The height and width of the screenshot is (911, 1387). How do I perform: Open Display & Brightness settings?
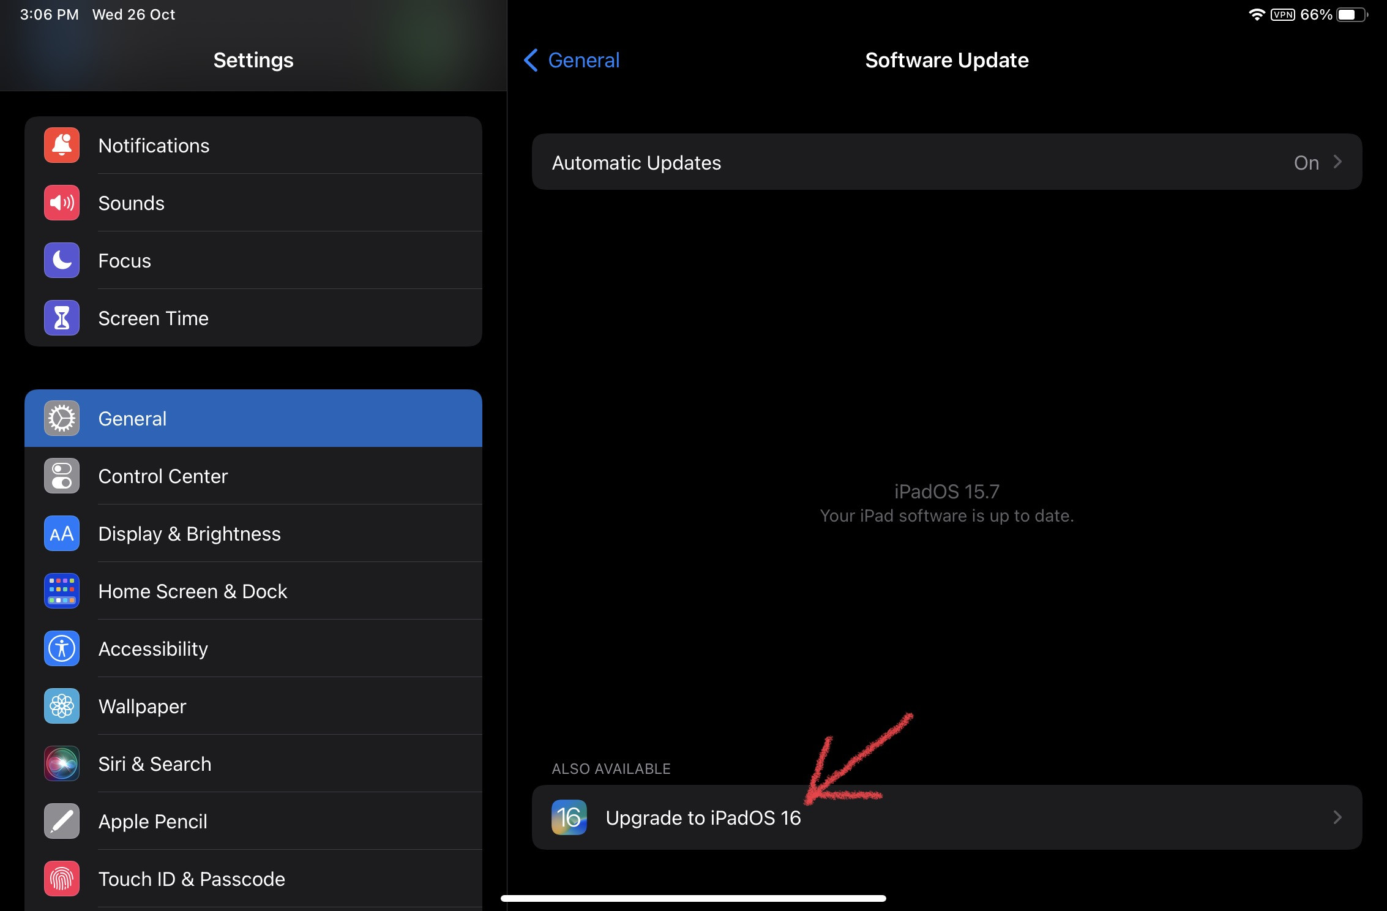tap(253, 533)
